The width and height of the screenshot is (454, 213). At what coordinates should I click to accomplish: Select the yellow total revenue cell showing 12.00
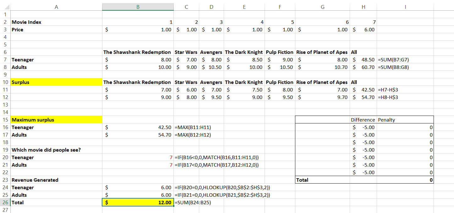click(x=138, y=203)
